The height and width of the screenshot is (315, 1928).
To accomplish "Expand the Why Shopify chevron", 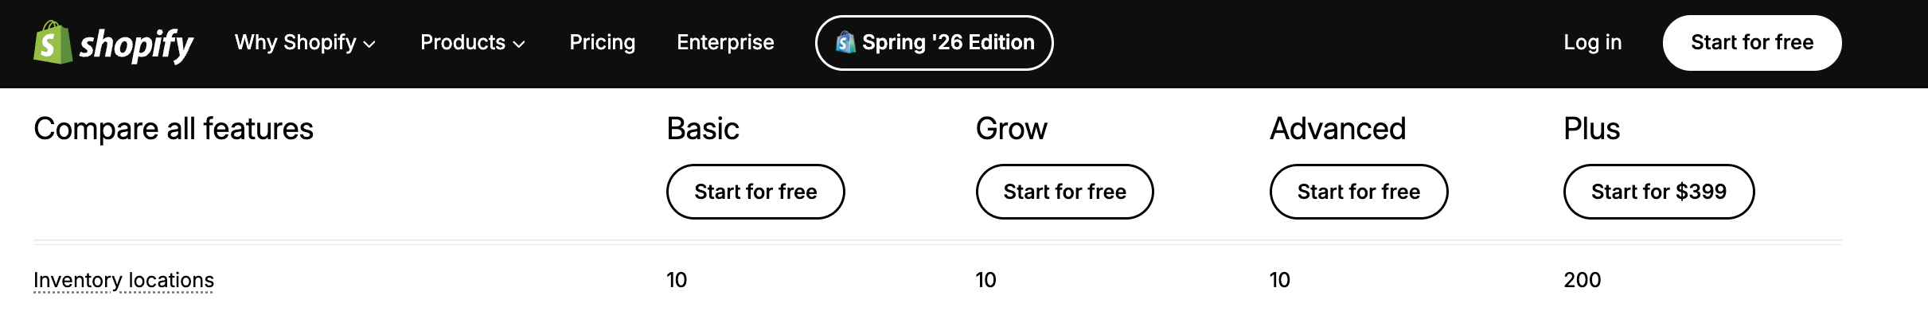I will point(369,45).
